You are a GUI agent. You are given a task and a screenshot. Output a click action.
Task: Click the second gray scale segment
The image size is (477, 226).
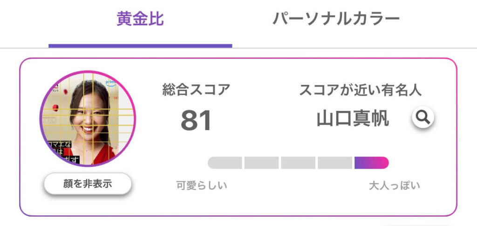[261, 163]
